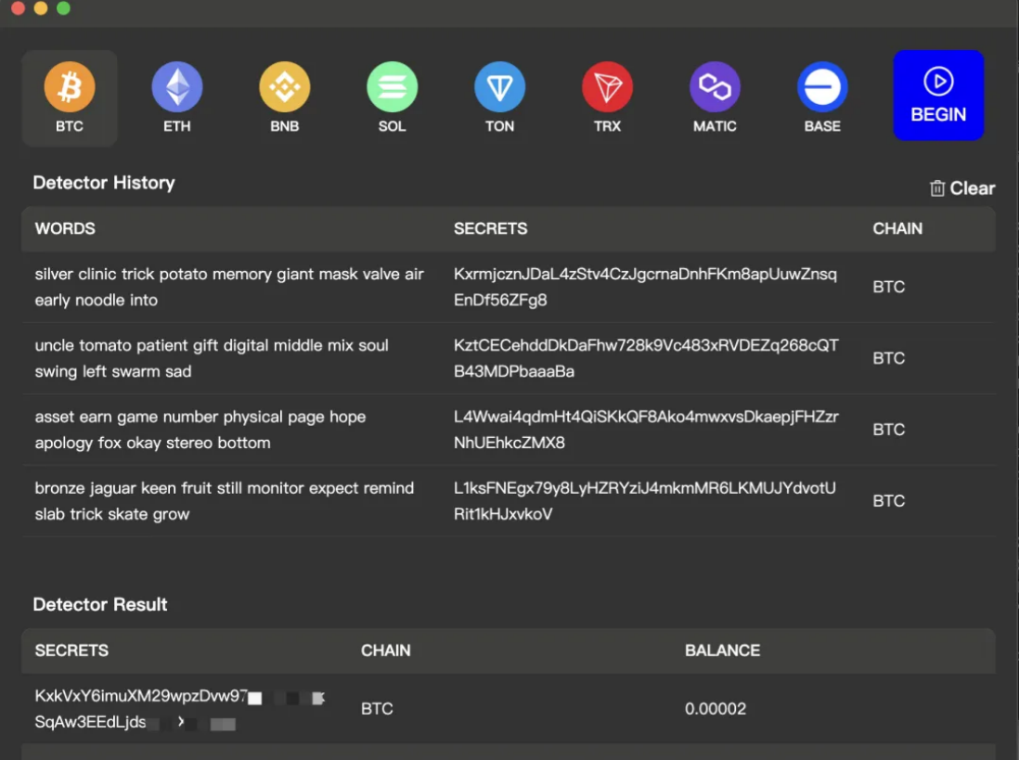
Task: Select the 'silver clinic trick potato' words row
Action: click(229, 287)
